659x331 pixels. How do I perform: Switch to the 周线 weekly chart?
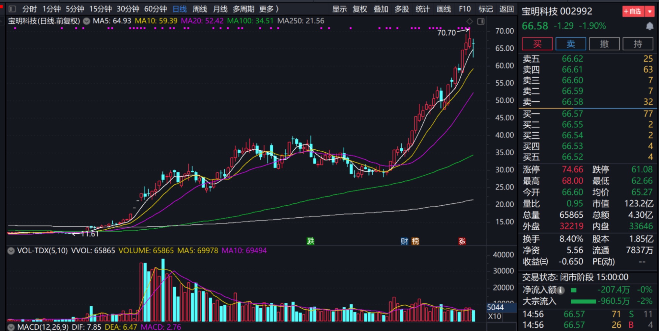click(200, 9)
